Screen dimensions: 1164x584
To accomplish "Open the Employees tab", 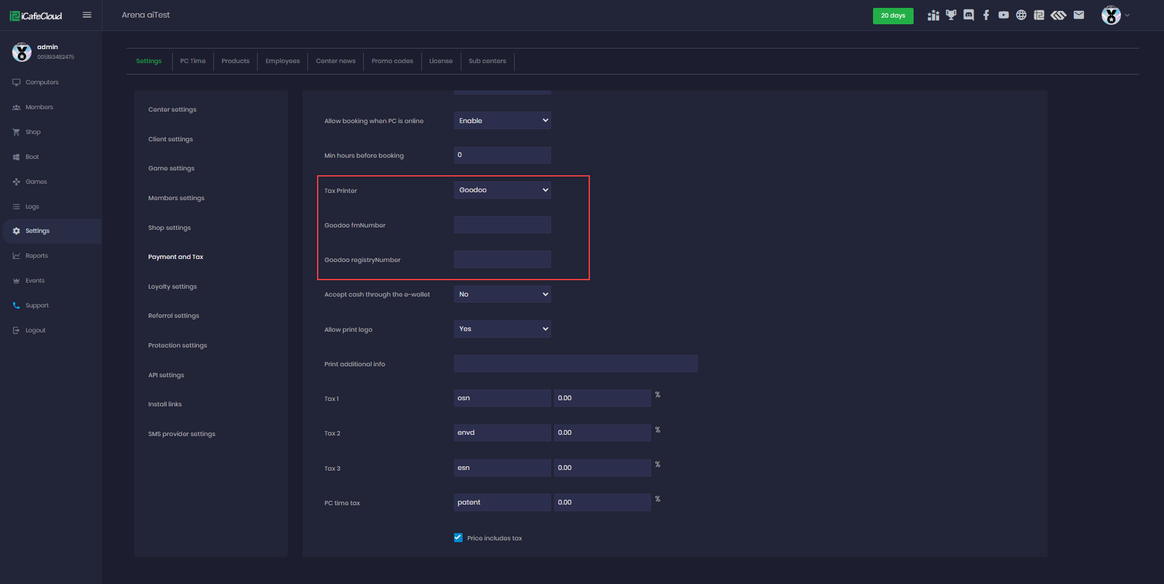I will 283,61.
